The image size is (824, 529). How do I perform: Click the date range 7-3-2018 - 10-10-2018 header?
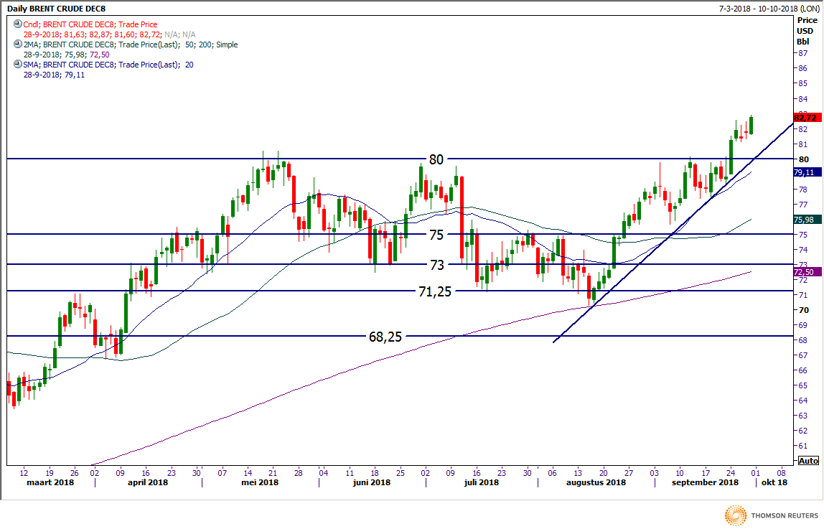click(x=768, y=8)
